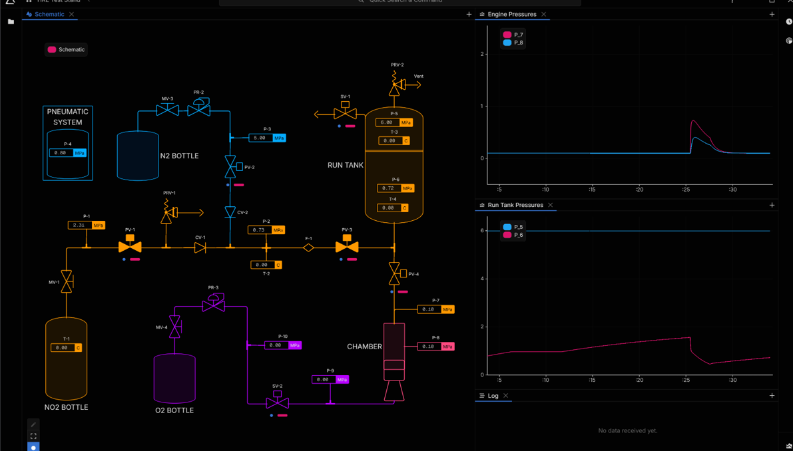Click the Schematic legend color swatch
This screenshot has height=451, width=793.
point(51,49)
